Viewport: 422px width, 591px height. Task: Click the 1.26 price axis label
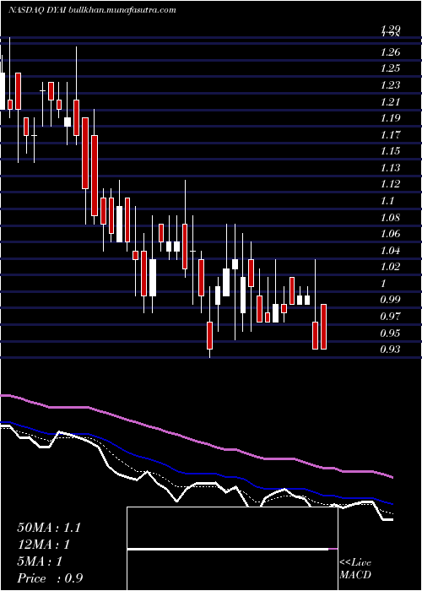(390, 52)
